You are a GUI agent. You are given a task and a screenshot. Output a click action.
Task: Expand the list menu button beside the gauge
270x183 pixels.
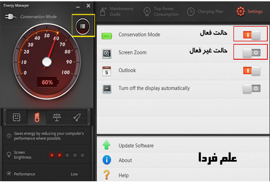tap(83, 27)
